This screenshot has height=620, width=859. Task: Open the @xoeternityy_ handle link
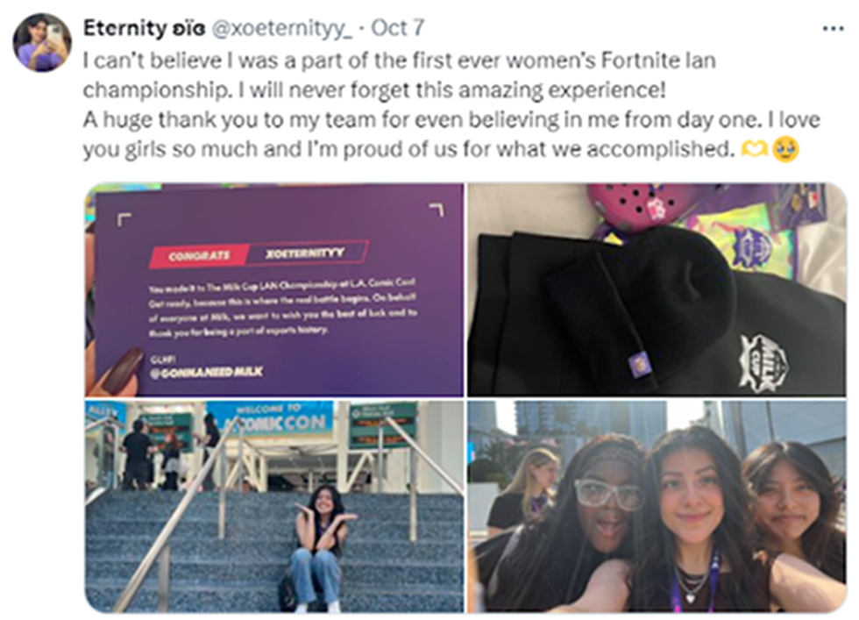[x=281, y=29]
